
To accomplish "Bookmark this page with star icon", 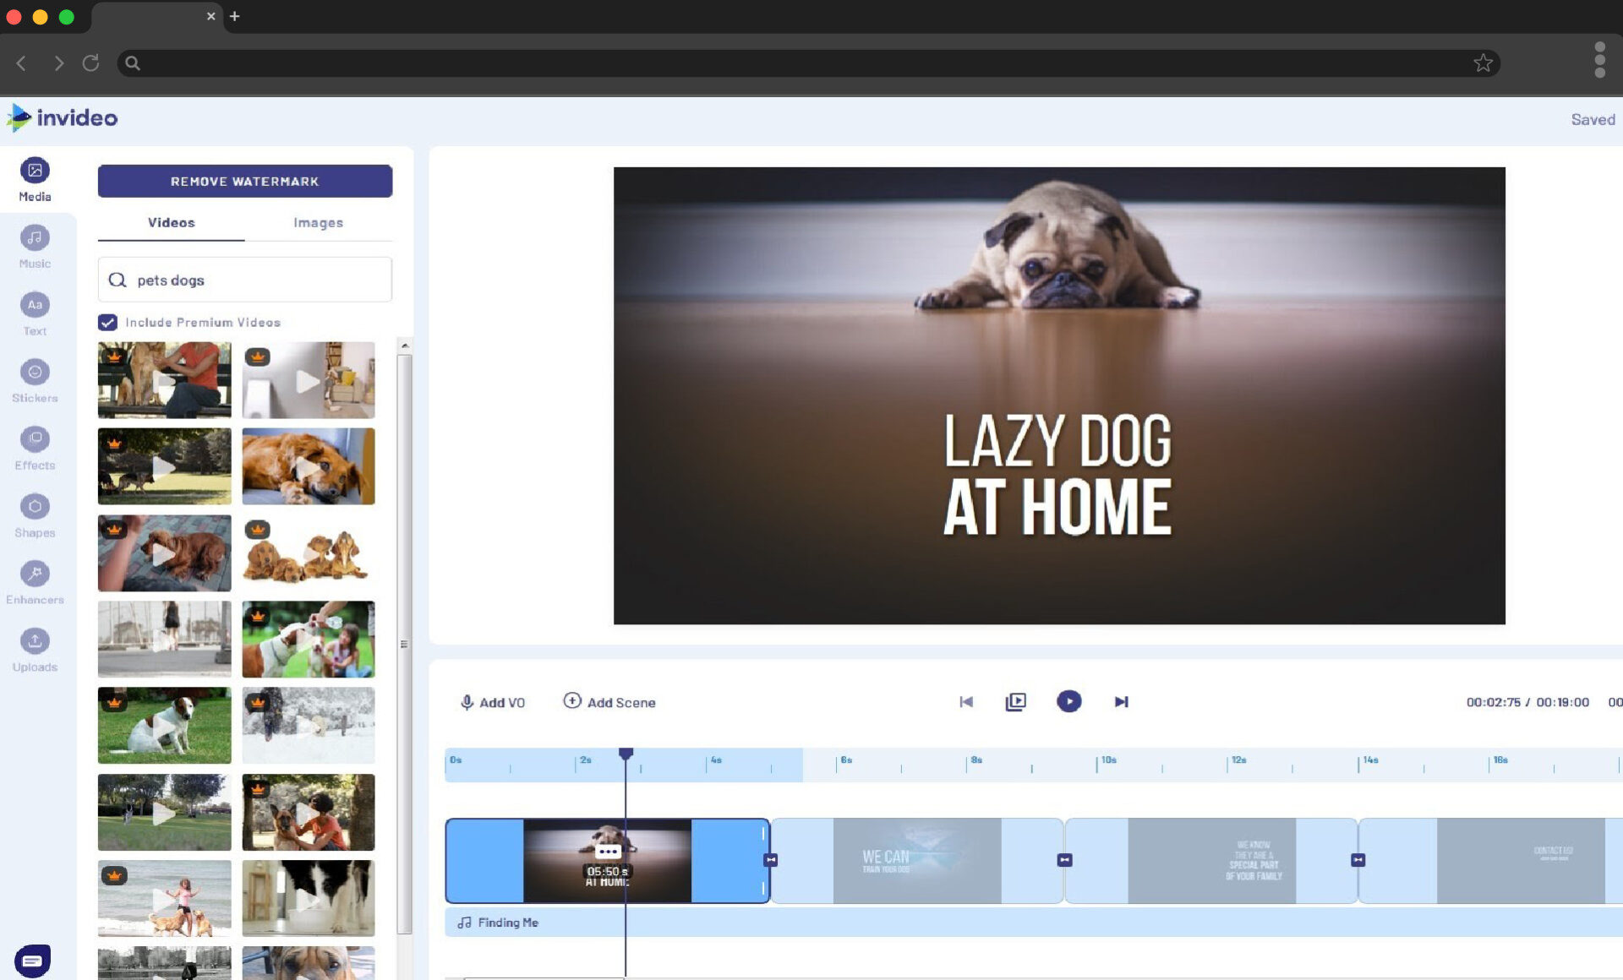I will pyautogui.click(x=1483, y=63).
